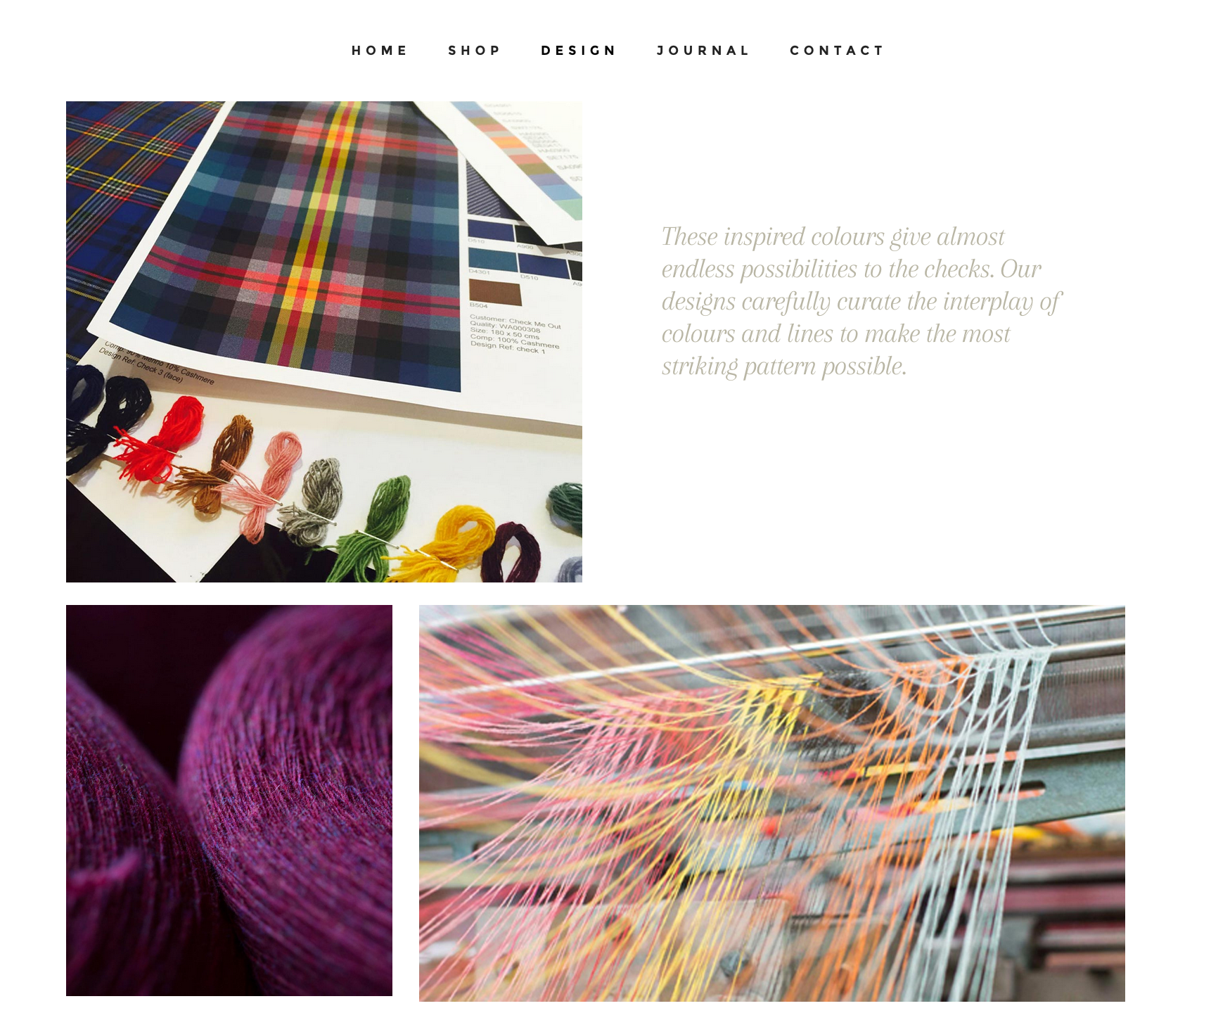Open the Home navigation link

click(x=379, y=51)
